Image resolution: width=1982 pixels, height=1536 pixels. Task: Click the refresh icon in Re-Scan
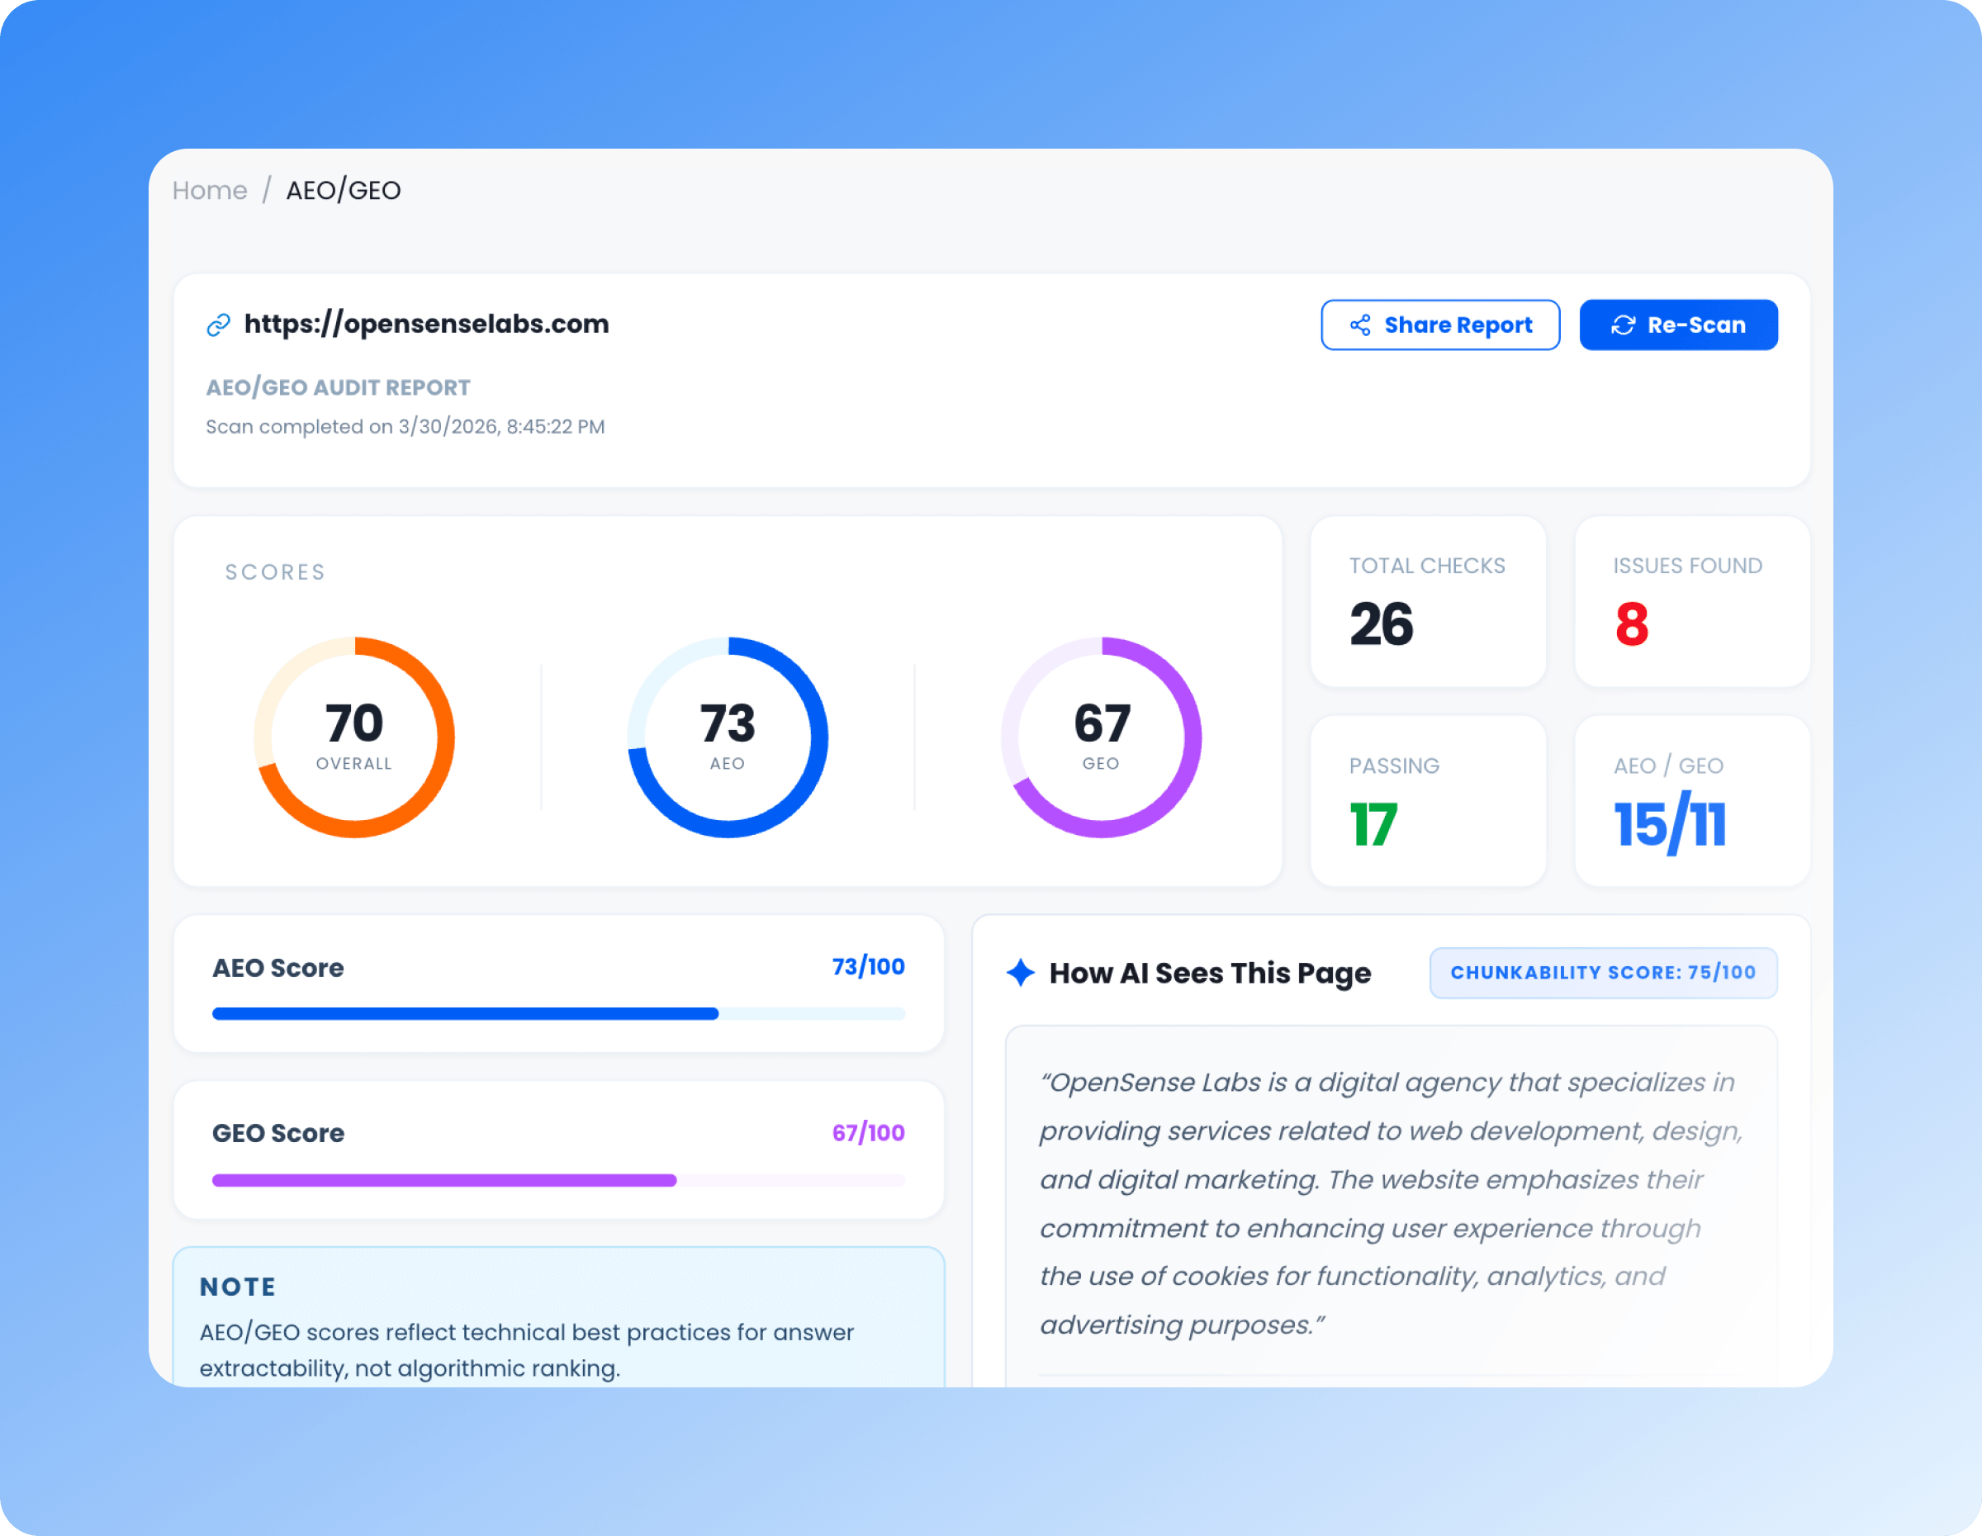(1623, 325)
